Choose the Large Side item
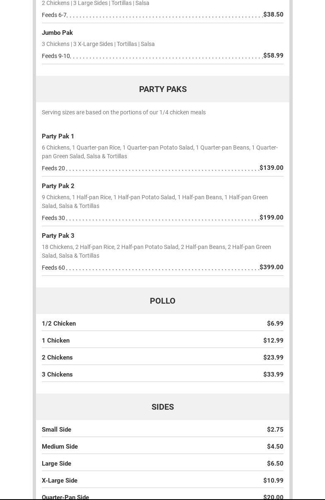The image size is (325, 500). click(x=56, y=464)
